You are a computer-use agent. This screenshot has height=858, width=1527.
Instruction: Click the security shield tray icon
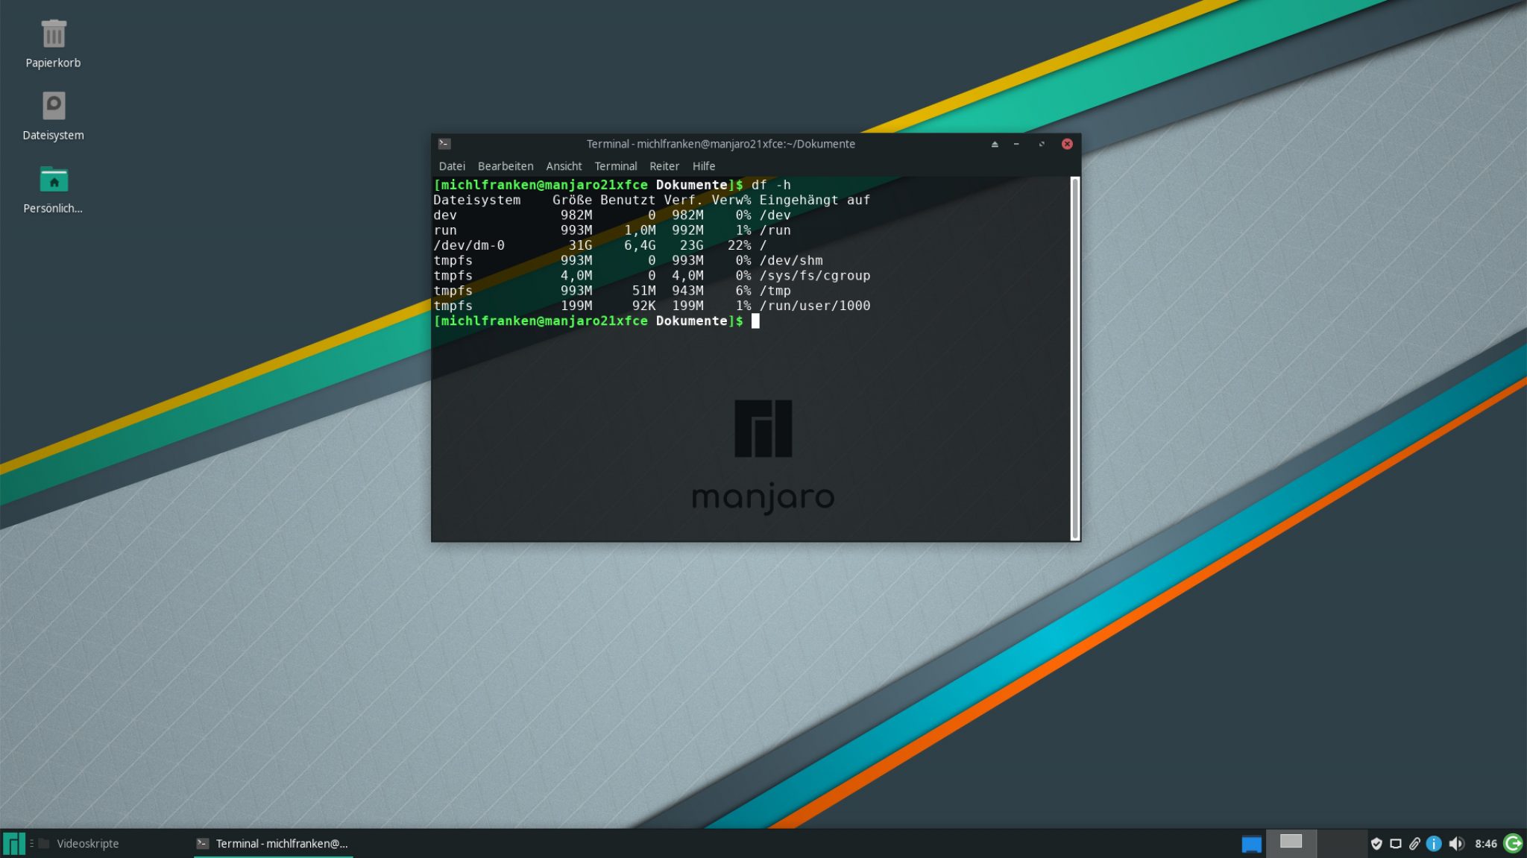point(1376,844)
